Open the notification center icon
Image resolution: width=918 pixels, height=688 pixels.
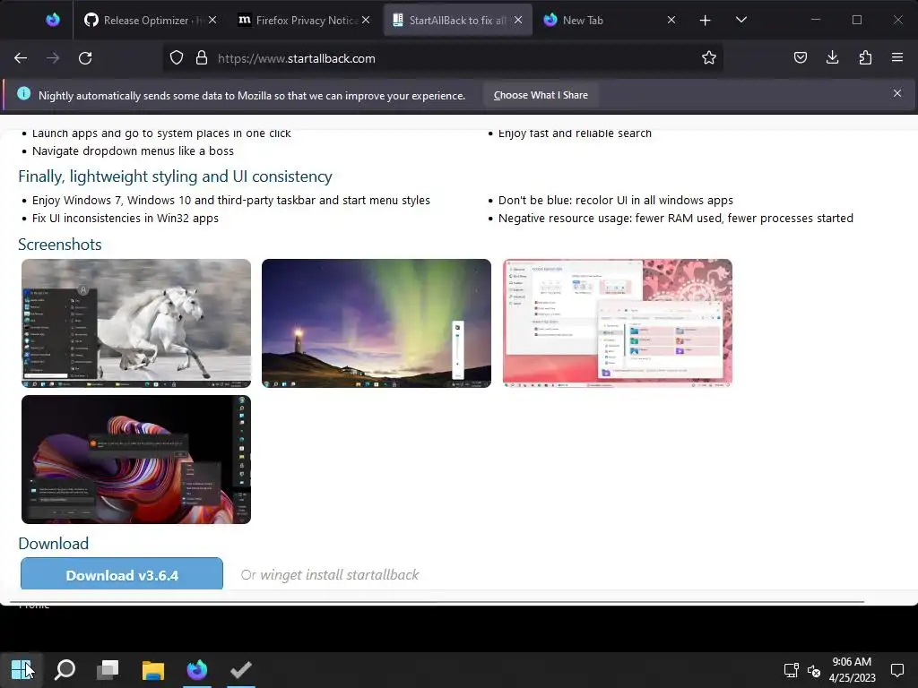click(x=896, y=670)
